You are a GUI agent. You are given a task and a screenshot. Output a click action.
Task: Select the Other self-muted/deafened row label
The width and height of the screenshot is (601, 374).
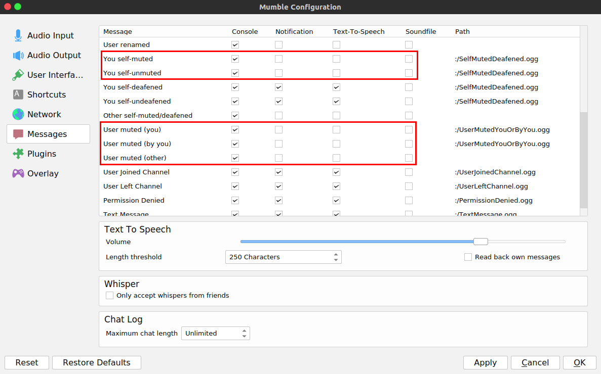[x=147, y=116]
